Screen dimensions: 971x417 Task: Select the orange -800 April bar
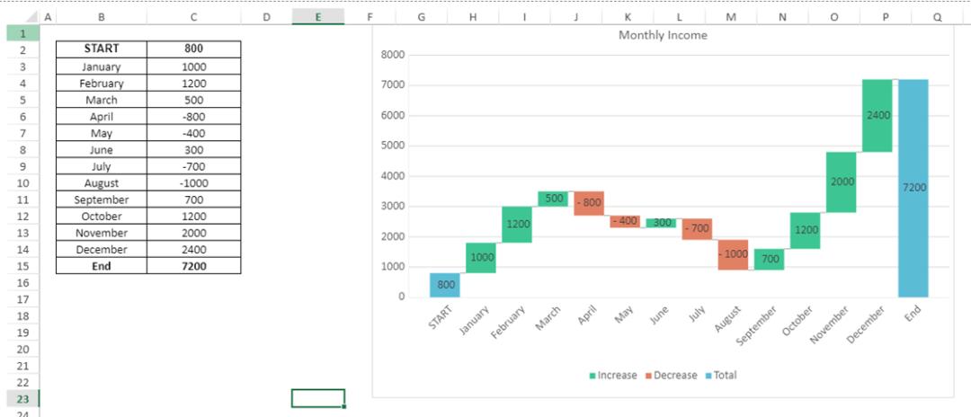click(589, 203)
